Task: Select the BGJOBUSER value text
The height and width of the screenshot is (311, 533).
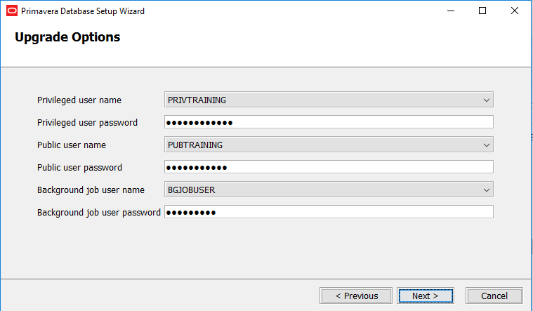Action: [x=192, y=190]
